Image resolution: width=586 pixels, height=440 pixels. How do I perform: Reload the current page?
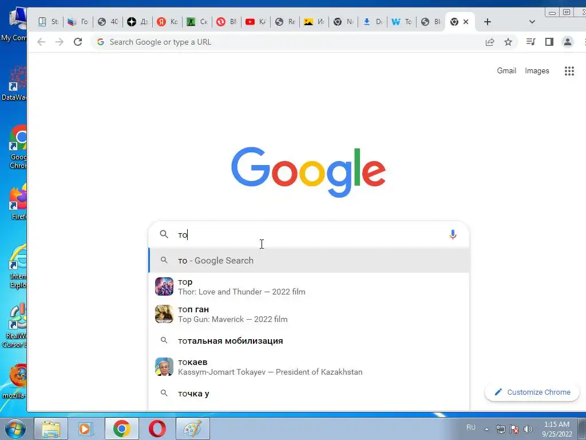click(78, 42)
